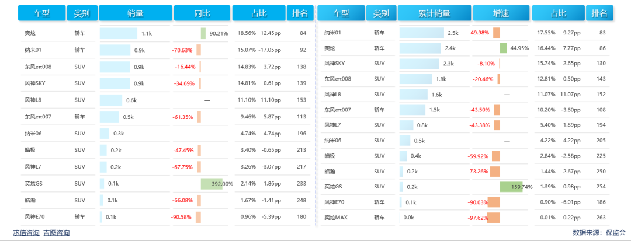This screenshot has width=631, height=241.
Task: Select the 累计销量 column header
Action: (x=434, y=13)
